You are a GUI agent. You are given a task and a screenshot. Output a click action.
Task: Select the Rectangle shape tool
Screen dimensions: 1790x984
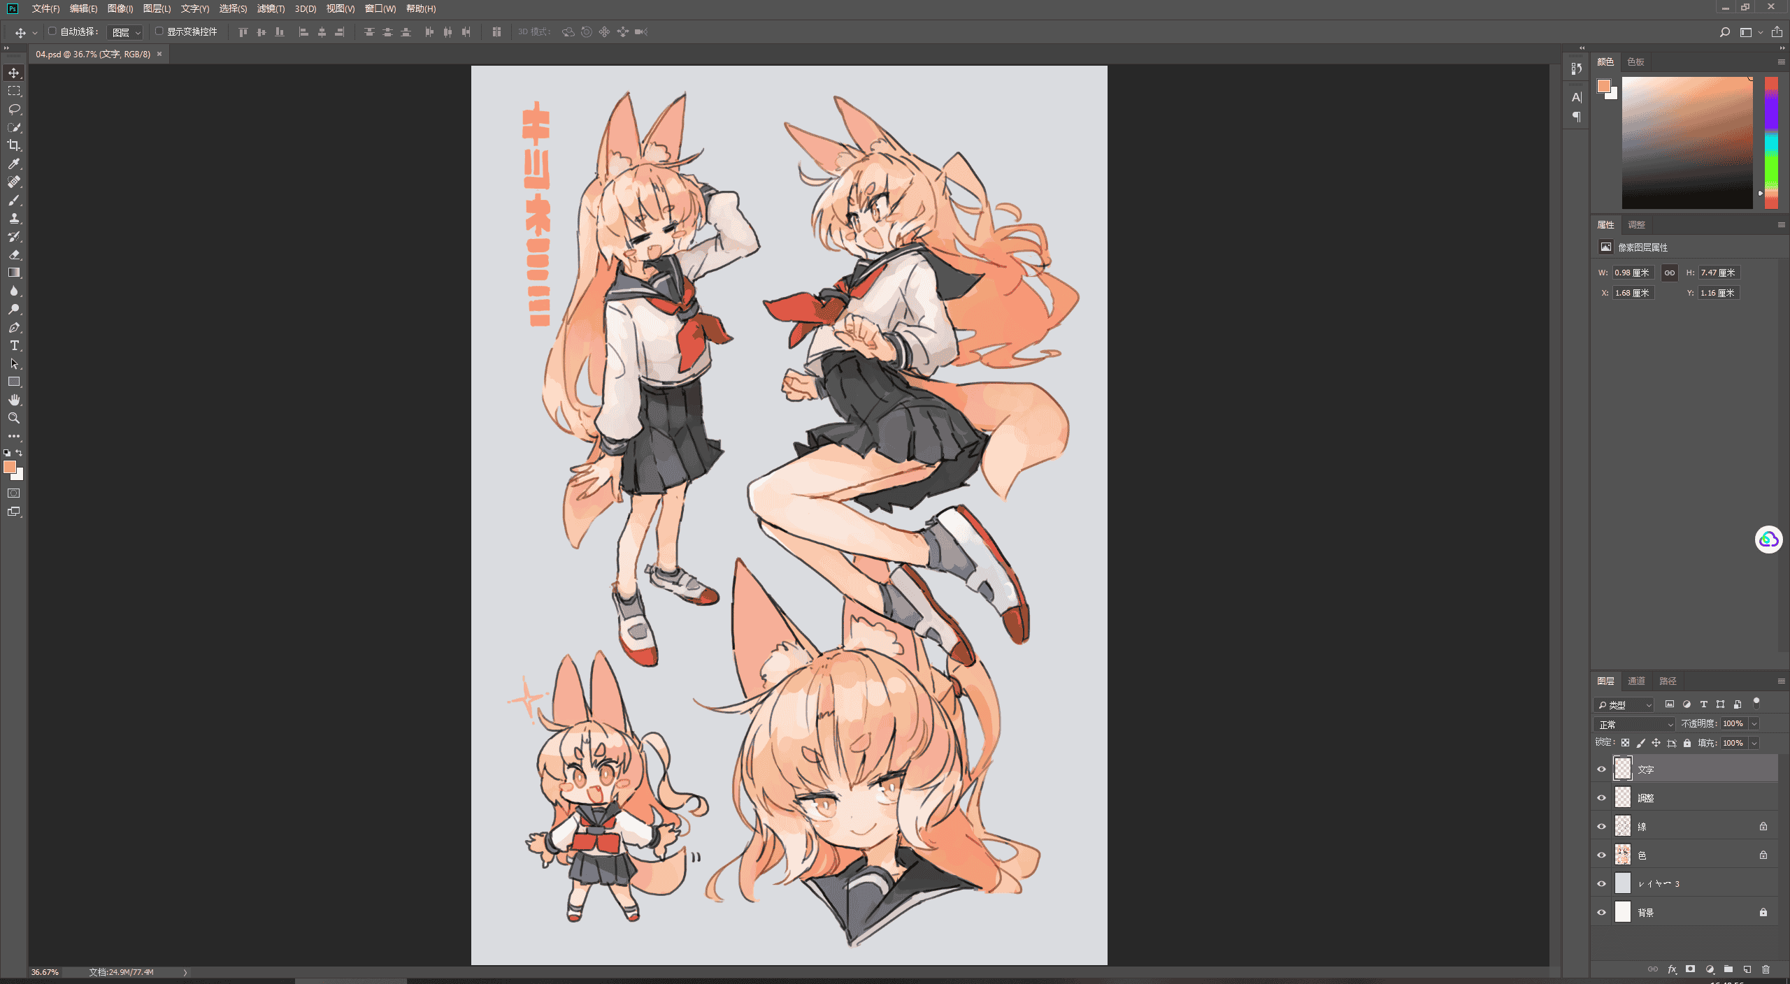coord(14,382)
